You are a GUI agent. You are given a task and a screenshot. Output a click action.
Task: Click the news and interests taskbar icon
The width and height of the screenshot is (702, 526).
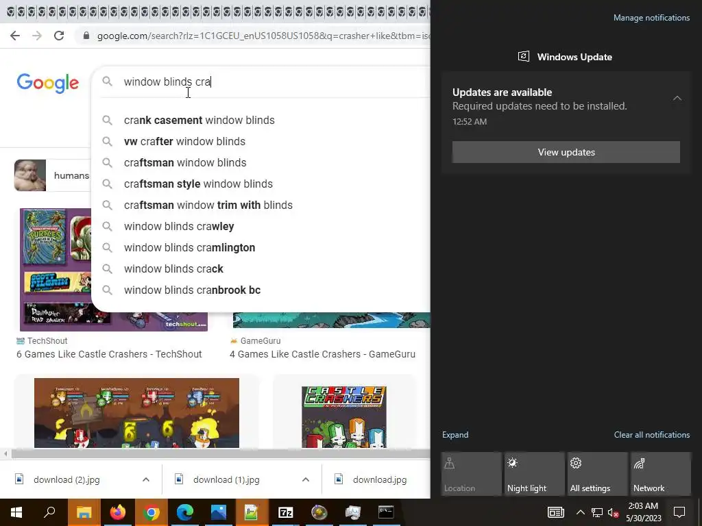[555, 512]
